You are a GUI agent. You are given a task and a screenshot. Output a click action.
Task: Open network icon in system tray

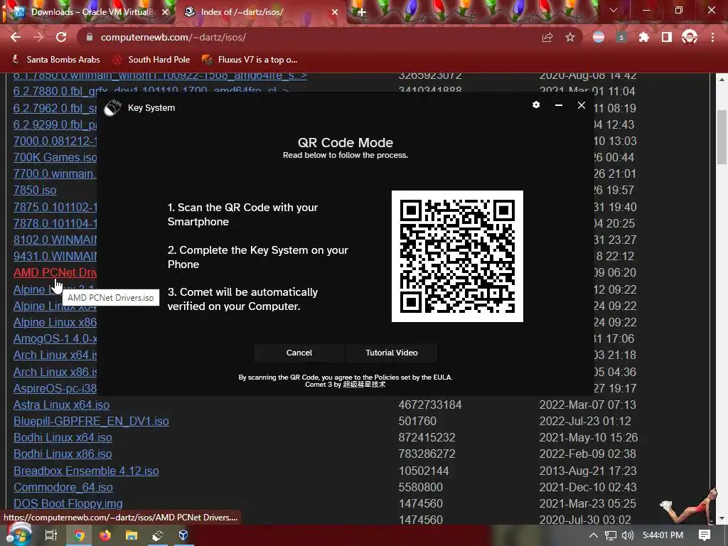(611, 535)
